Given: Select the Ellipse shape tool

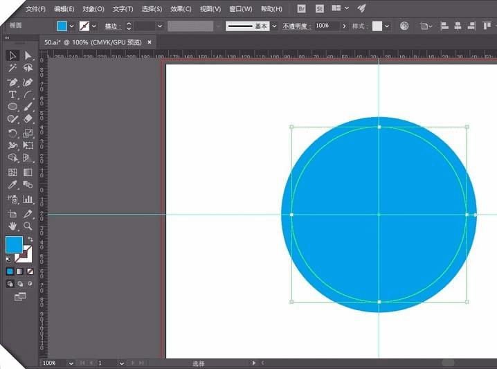Looking at the screenshot, I should click(12, 107).
